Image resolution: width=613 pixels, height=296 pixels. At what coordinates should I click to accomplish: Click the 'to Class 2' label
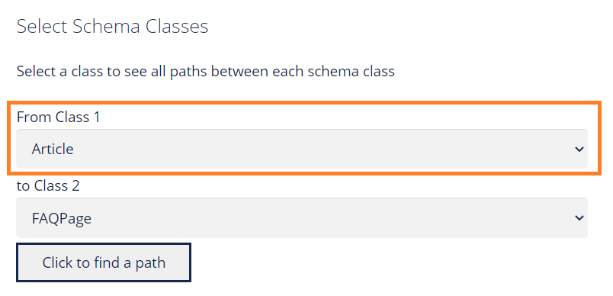(x=48, y=185)
